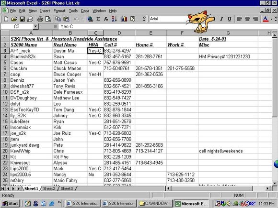Select cell with name Bruce Cooper
The image size is (278, 208).
(70, 74)
